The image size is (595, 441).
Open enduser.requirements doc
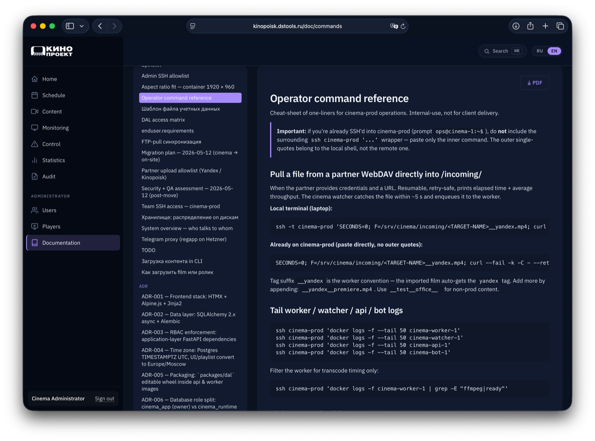pos(190,131)
